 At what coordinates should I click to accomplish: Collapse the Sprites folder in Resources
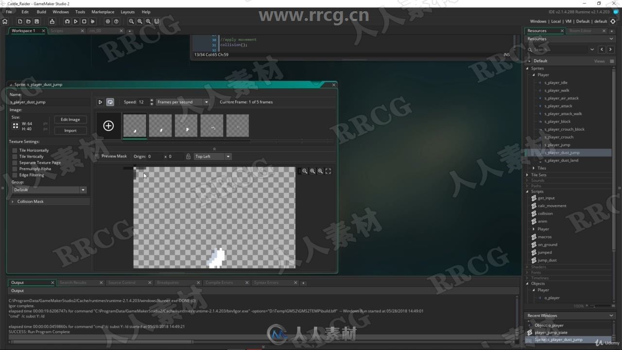[527, 69]
